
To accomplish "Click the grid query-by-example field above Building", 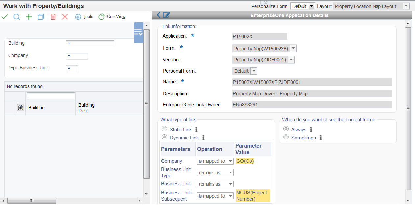I will tap(51, 96).
